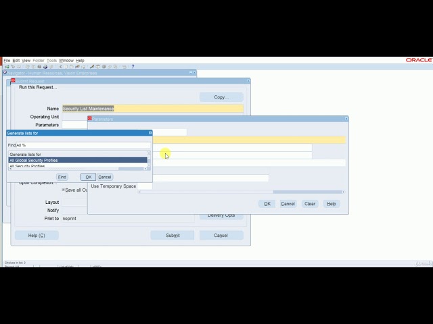Click the Use Temporary Space field
The width and height of the screenshot is (433, 324).
[x=145, y=186]
